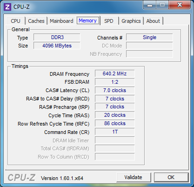
Task: Show the About tab
Action: click(153, 21)
